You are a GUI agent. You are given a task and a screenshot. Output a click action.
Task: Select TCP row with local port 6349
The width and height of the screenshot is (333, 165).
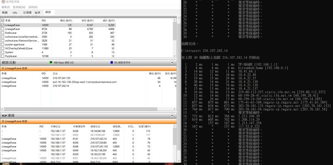86,151
